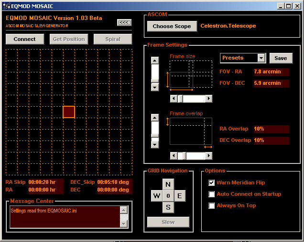304x242 pixels.
Task: Move grid West with W button
Action: click(157, 196)
